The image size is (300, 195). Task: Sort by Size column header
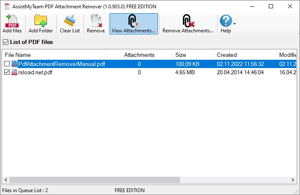(x=193, y=55)
